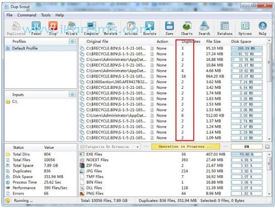
Task: Click the PNG Files category icon
Action: [82, 193]
